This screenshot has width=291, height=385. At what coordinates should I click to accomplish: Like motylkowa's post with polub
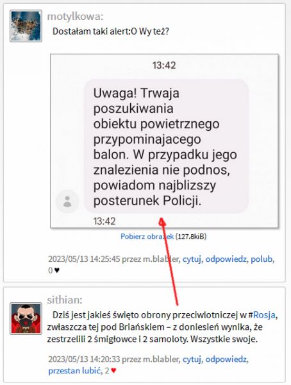click(262, 259)
